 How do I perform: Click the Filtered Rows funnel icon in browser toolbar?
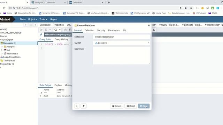pyautogui.click(x=35, y=25)
